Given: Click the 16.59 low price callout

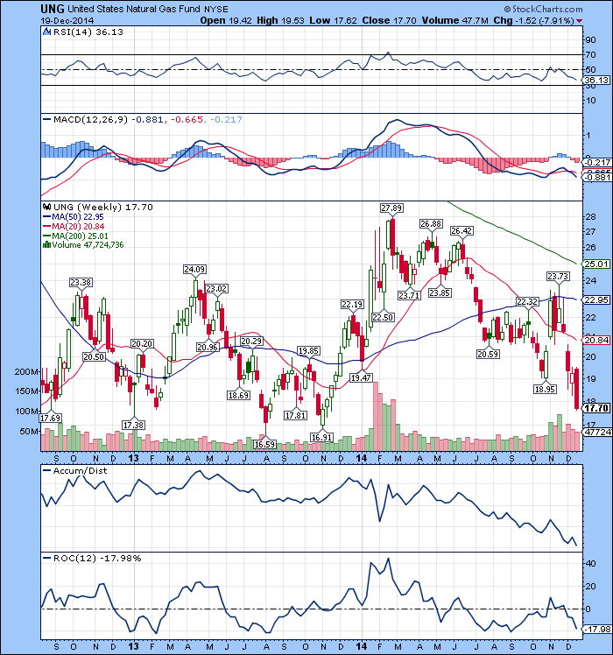Looking at the screenshot, I should (x=265, y=445).
